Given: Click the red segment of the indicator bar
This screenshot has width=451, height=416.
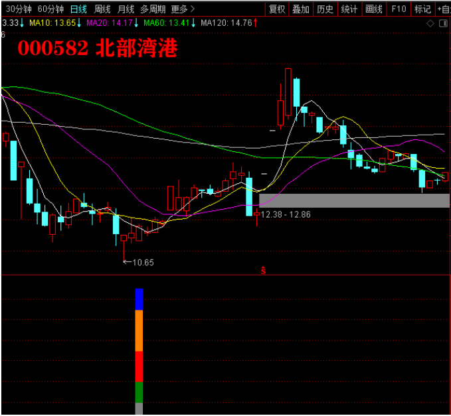Looking at the screenshot, I should pos(139,367).
